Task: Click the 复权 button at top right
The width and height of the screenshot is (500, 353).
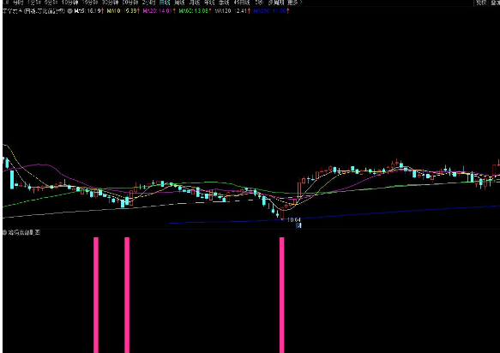Action: [x=481, y=3]
